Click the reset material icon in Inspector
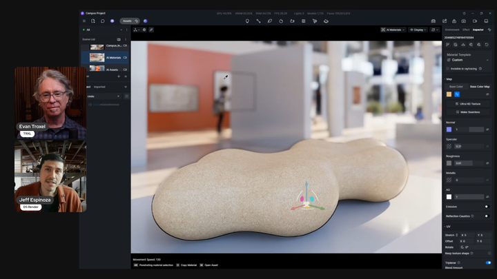This screenshot has height=279, width=497. click(487, 45)
